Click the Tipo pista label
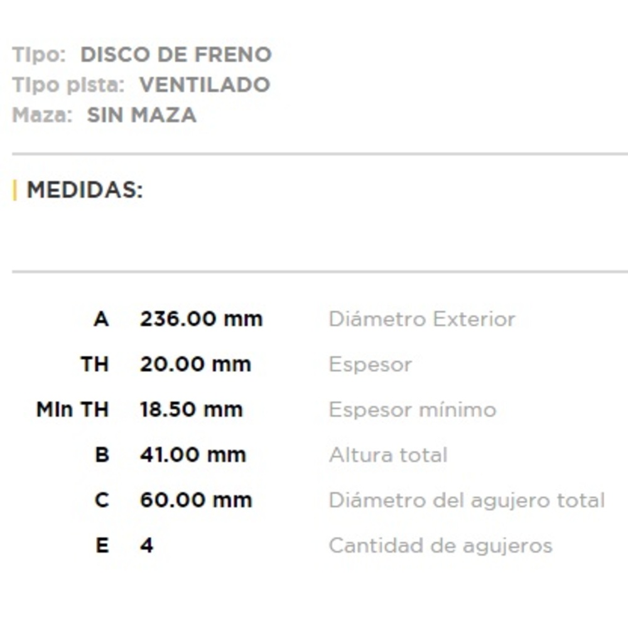Screen dimensions: 628x628 pyautogui.click(x=68, y=85)
